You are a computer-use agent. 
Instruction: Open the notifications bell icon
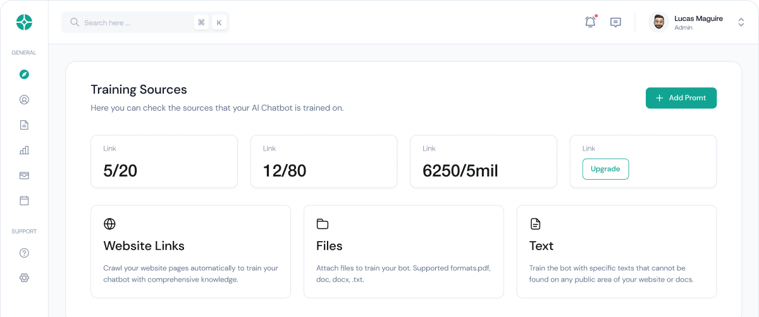[590, 22]
